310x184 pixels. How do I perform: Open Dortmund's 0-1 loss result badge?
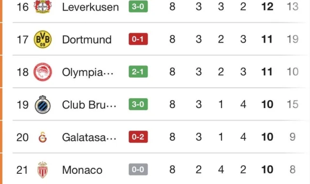(138, 39)
